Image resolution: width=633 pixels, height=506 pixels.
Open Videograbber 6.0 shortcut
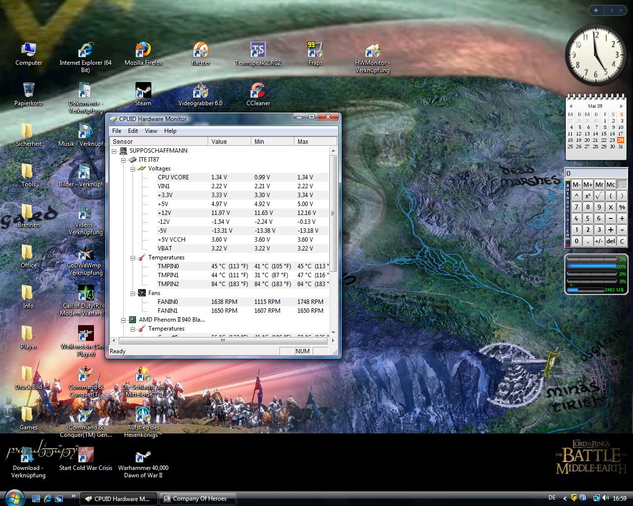(200, 95)
